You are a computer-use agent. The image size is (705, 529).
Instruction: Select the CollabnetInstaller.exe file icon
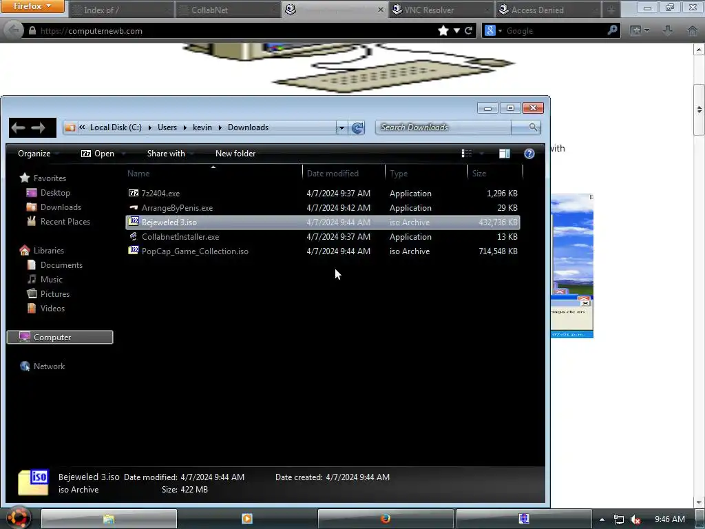pos(134,236)
